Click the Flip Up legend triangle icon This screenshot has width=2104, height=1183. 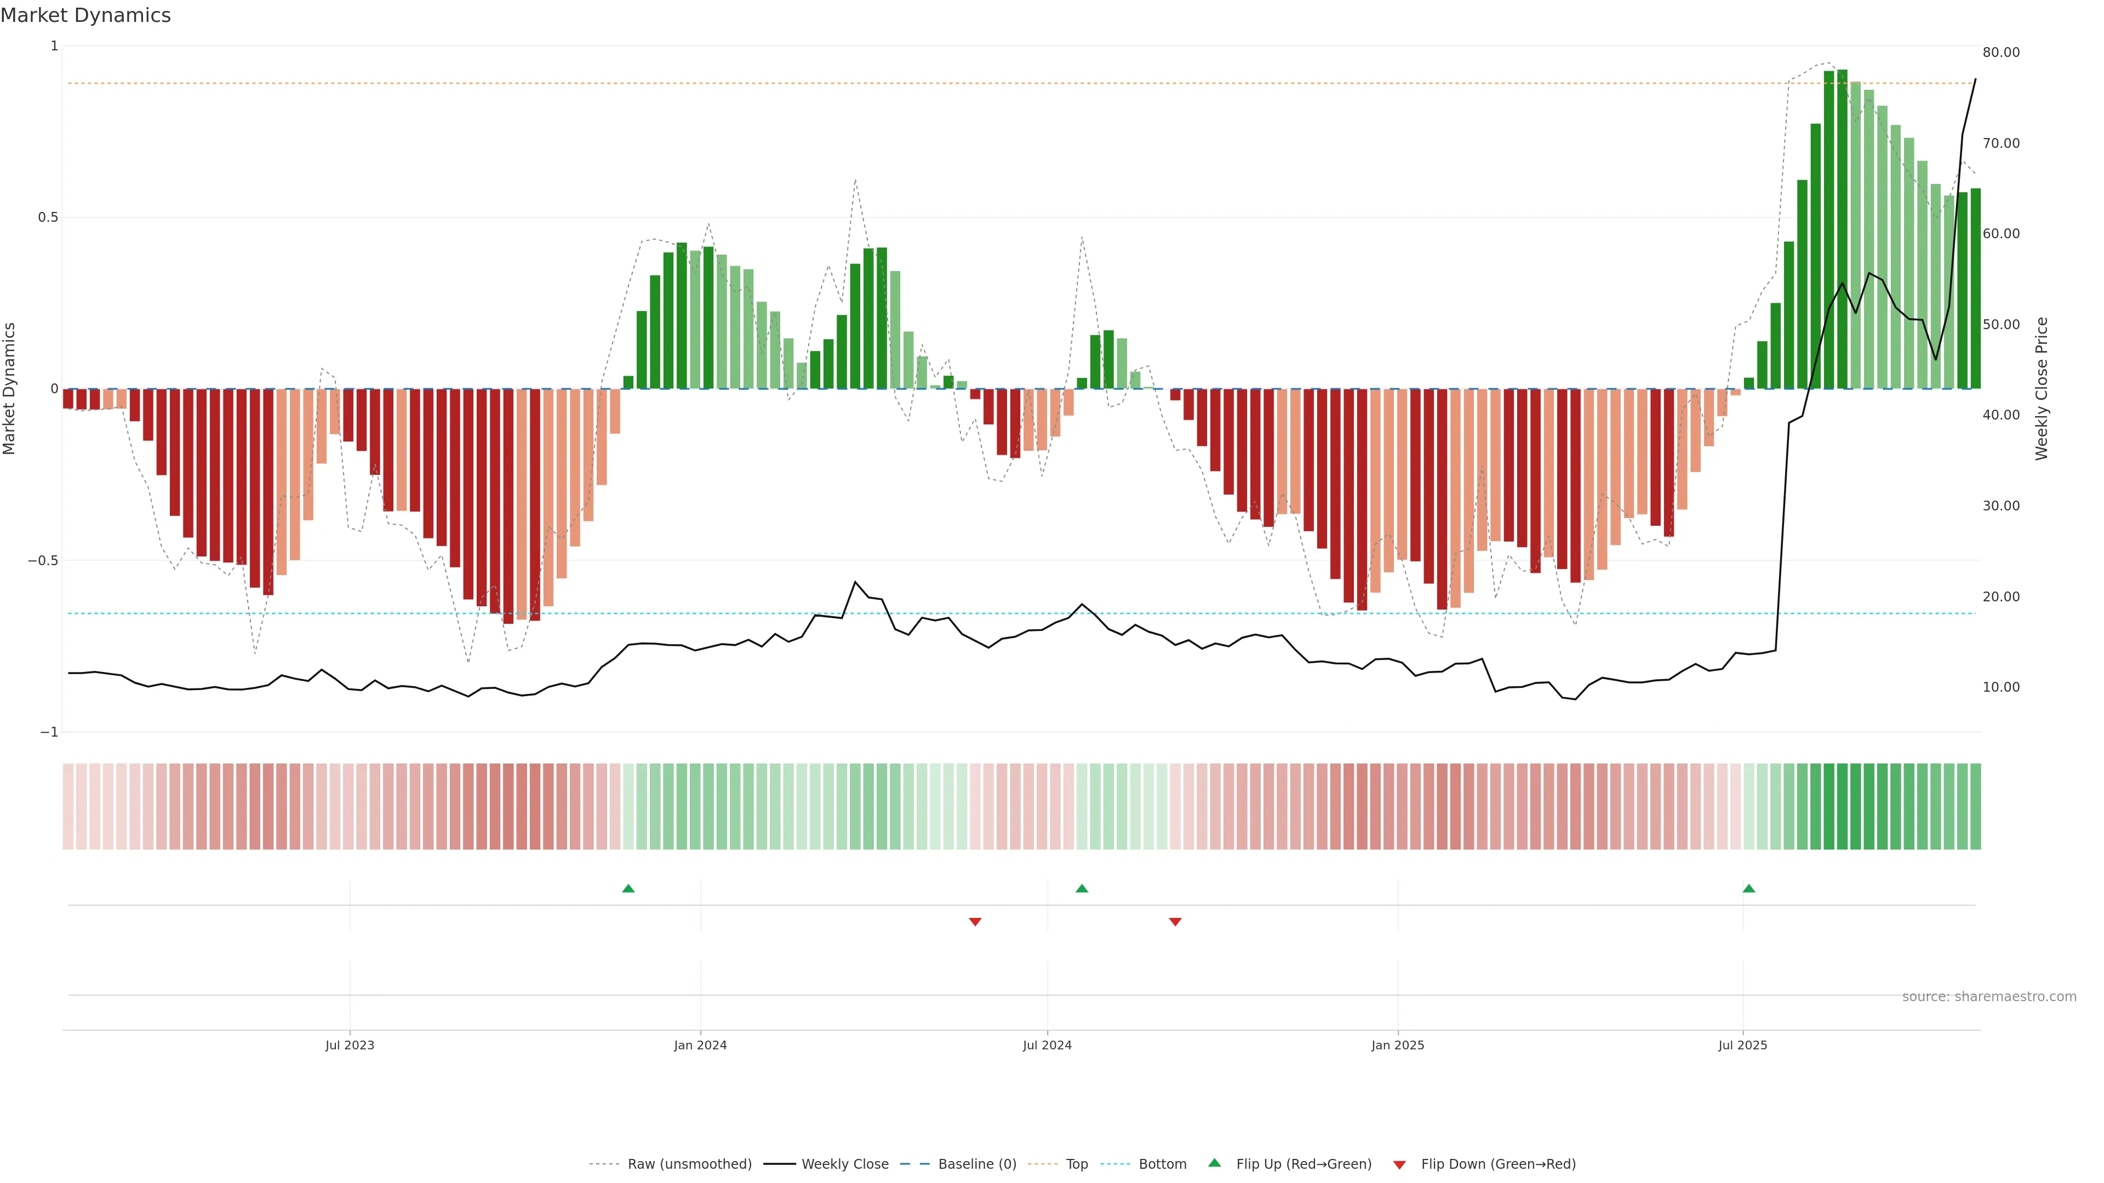1214,1163
